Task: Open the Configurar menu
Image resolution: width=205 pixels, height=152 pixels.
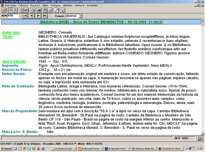Action: tap(55, 5)
